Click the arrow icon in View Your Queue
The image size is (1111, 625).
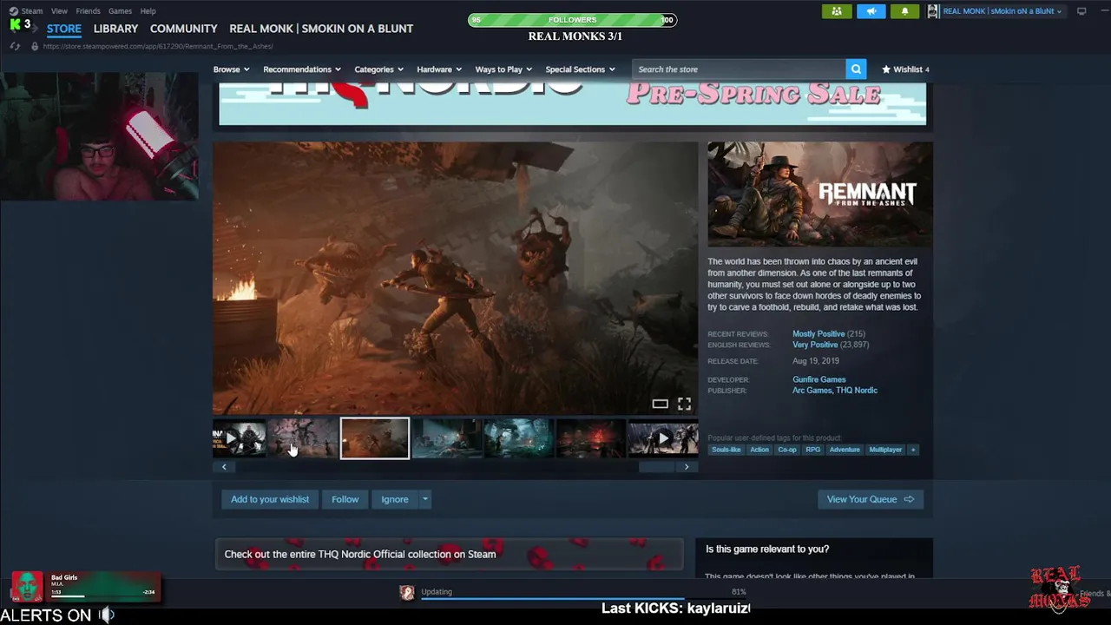click(909, 499)
